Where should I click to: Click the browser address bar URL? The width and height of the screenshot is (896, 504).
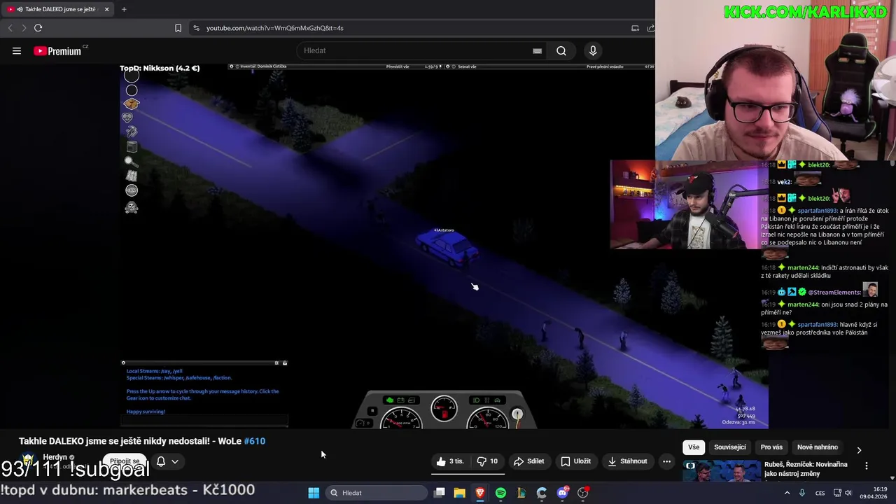point(275,28)
